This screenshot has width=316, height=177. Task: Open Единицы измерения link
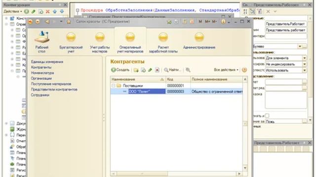pyautogui.click(x=47, y=62)
